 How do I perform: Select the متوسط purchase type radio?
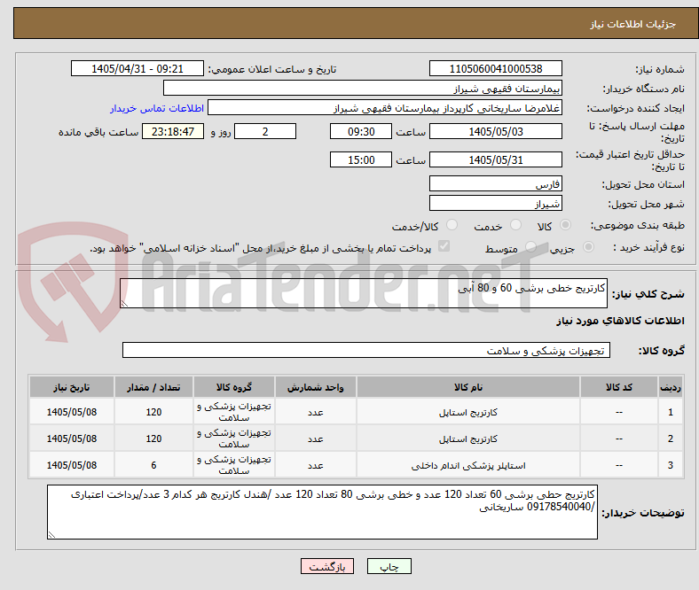click(x=530, y=246)
